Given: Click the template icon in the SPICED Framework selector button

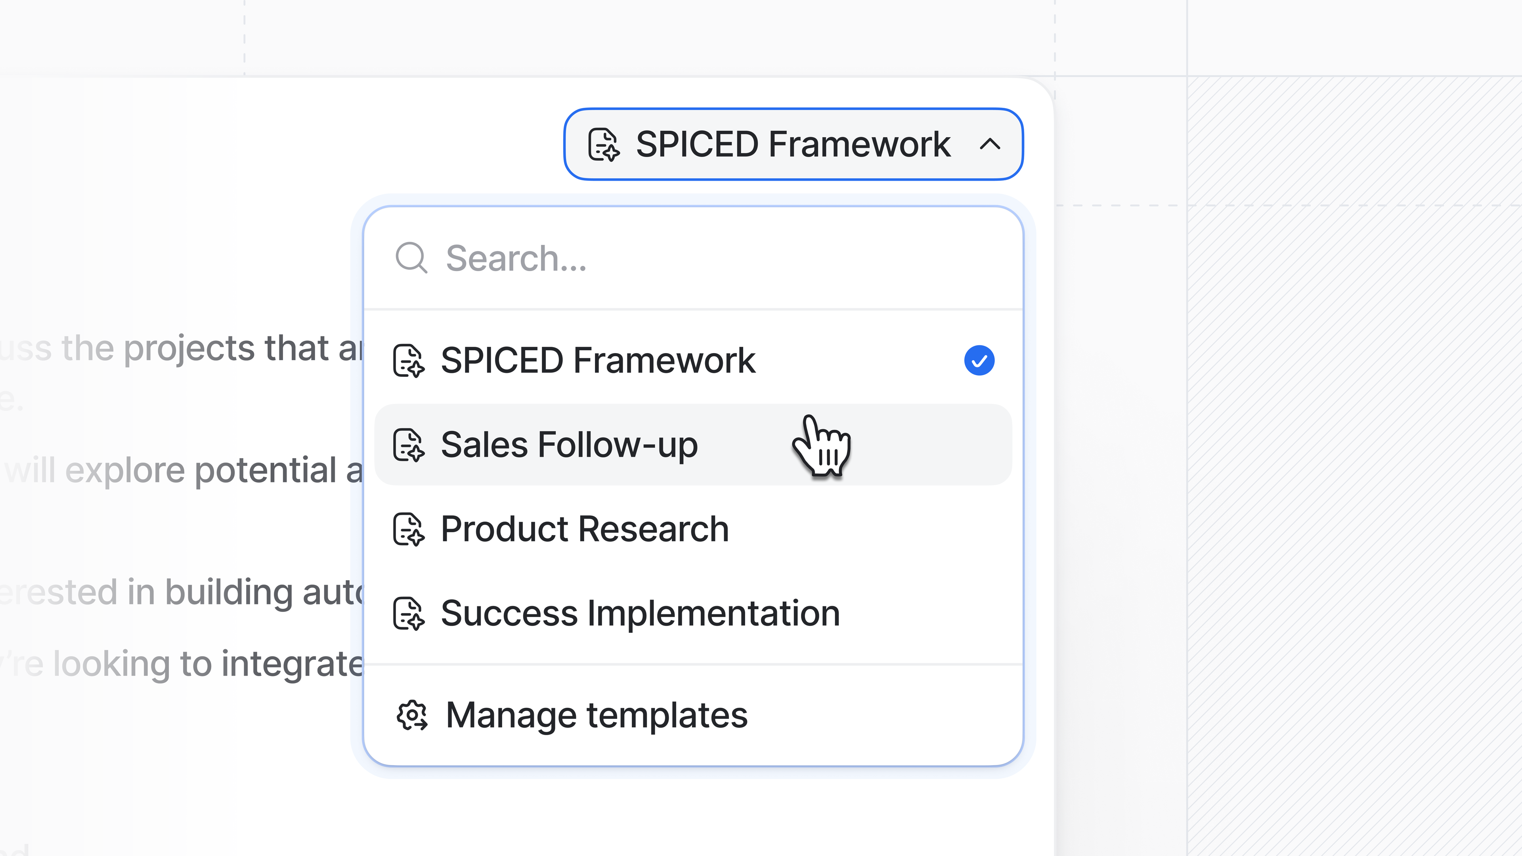Looking at the screenshot, I should coord(603,144).
